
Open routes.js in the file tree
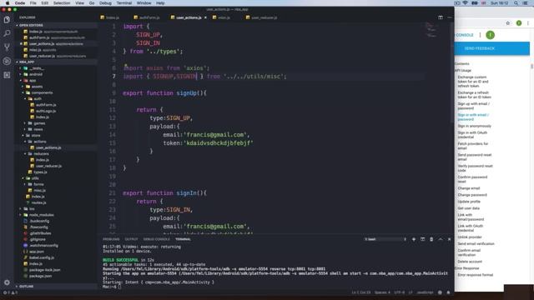point(38,202)
